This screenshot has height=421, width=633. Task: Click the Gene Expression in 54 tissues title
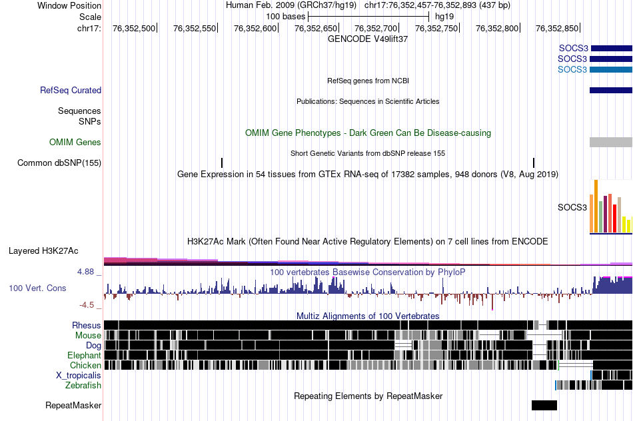pyautogui.click(x=368, y=175)
